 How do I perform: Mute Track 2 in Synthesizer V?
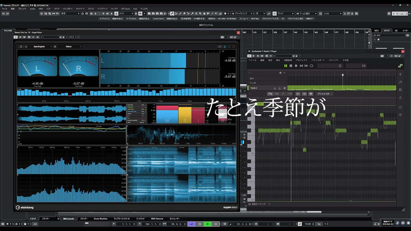point(275,88)
